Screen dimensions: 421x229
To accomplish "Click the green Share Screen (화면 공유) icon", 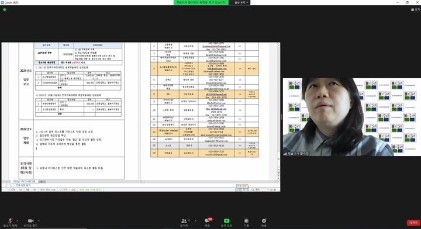I will [227, 223].
